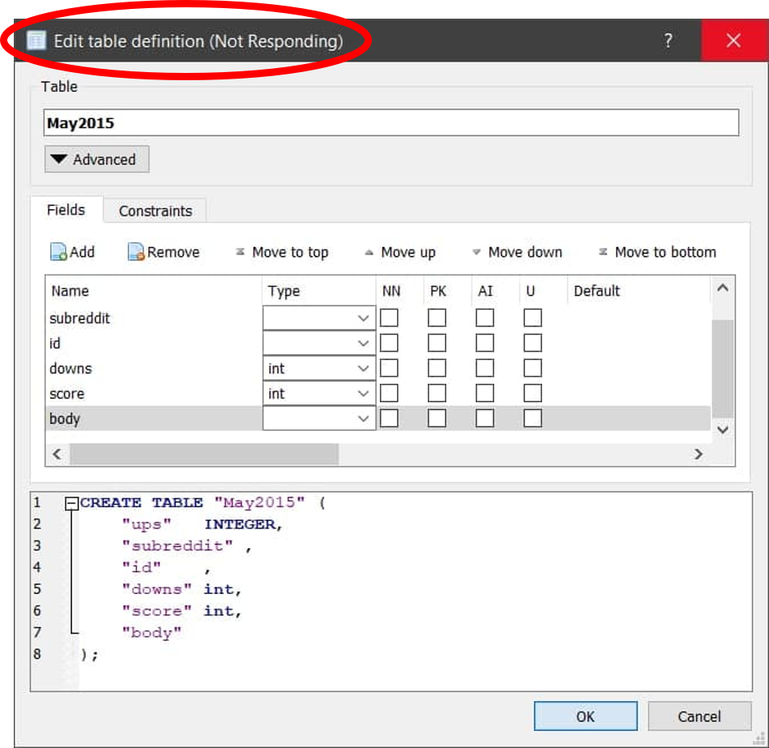Click the Cancel button
The image size is (769, 748).
699,716
